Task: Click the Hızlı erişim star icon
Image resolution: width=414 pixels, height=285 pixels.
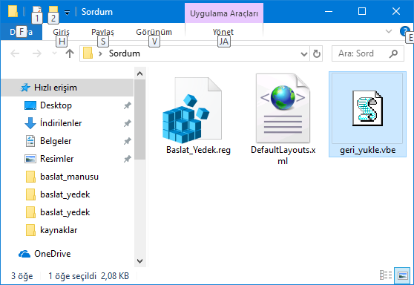Action: pos(25,88)
